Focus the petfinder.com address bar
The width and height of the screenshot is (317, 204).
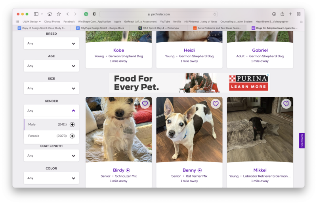point(158,14)
